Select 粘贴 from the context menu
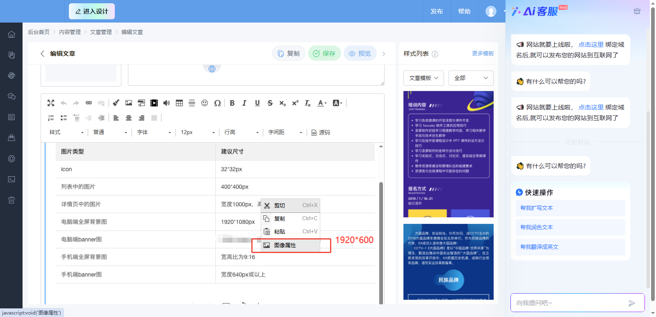 291,232
